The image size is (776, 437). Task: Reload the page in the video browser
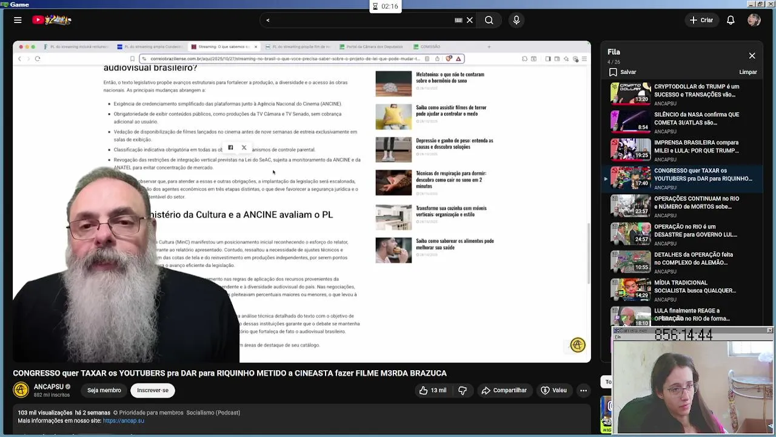[x=38, y=59]
